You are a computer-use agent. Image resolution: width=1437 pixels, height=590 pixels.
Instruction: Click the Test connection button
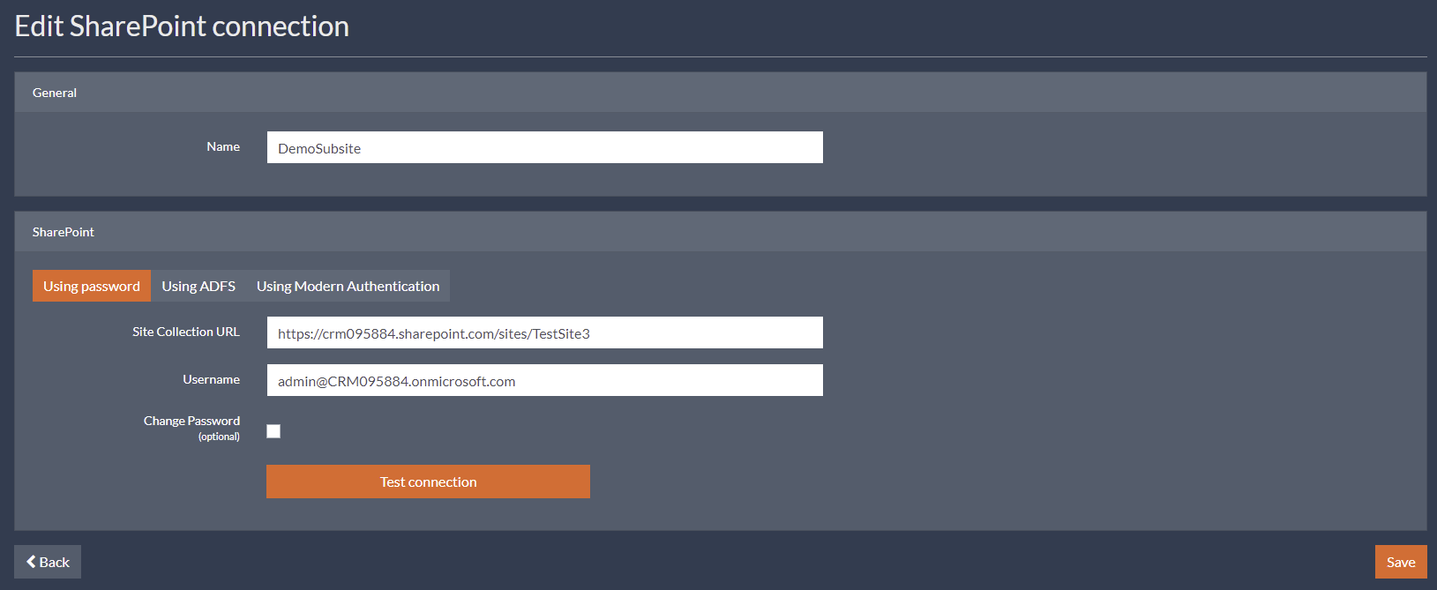pyautogui.click(x=428, y=482)
